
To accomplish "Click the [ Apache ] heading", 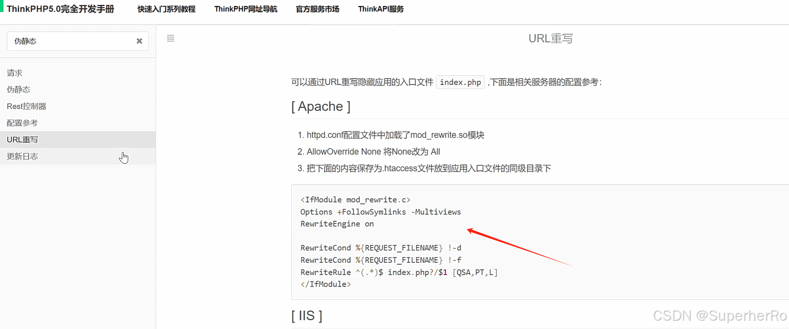I will (x=321, y=106).
